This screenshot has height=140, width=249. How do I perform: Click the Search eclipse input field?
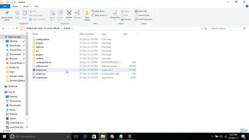pyautogui.click(x=228, y=28)
